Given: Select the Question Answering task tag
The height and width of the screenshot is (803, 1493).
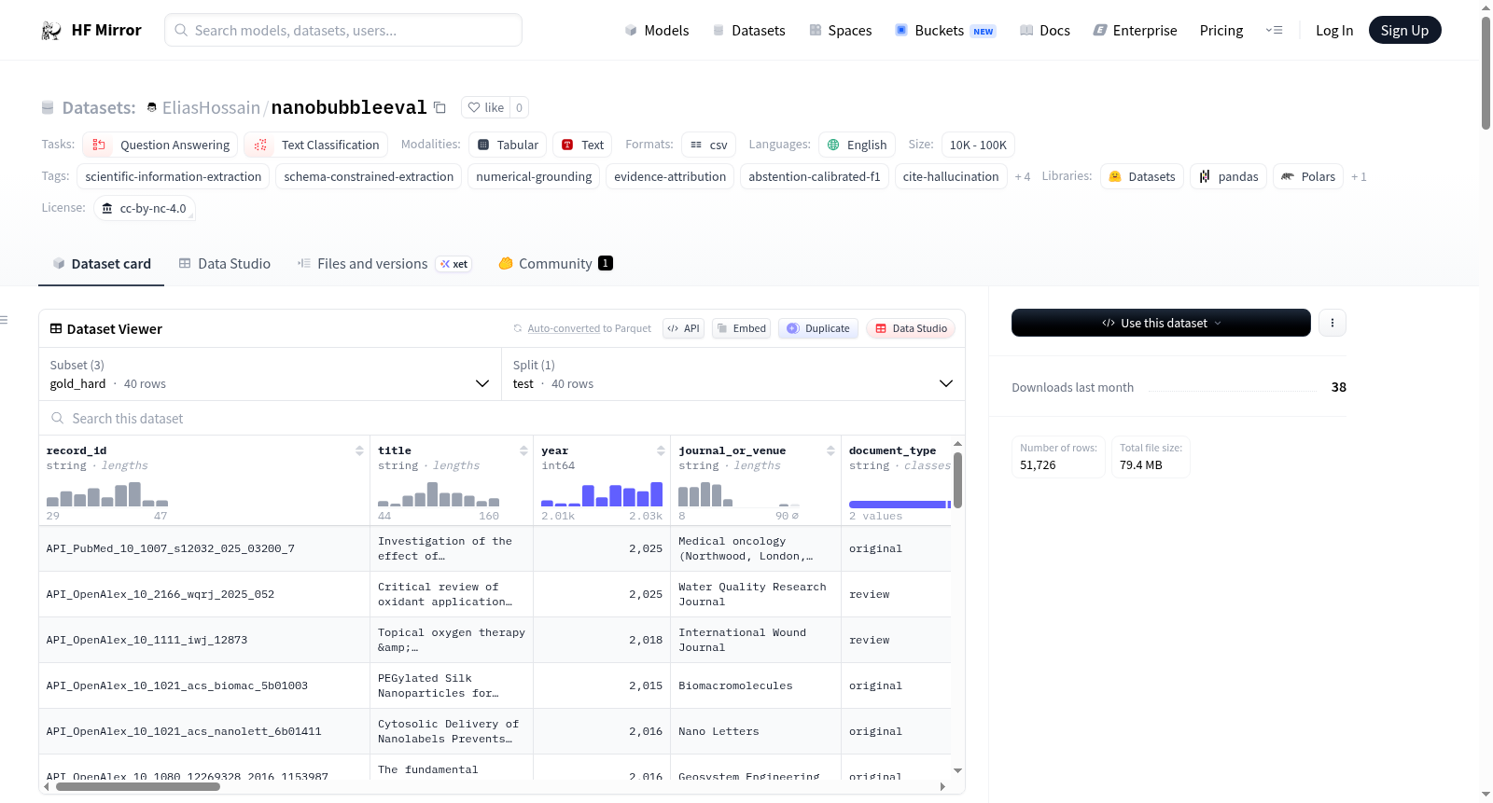Looking at the screenshot, I should (160, 145).
